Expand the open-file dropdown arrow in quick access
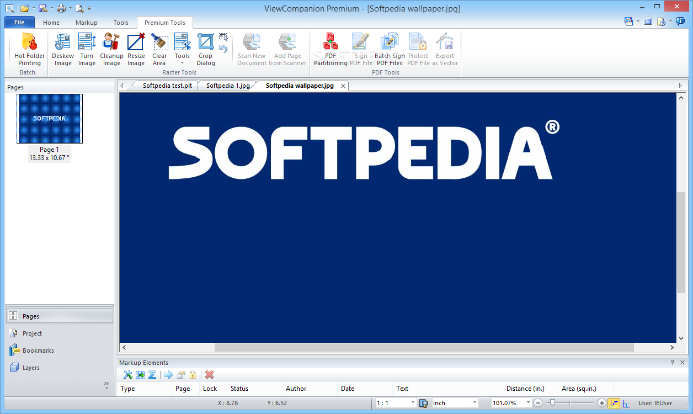This screenshot has height=414, width=693. tap(34, 8)
